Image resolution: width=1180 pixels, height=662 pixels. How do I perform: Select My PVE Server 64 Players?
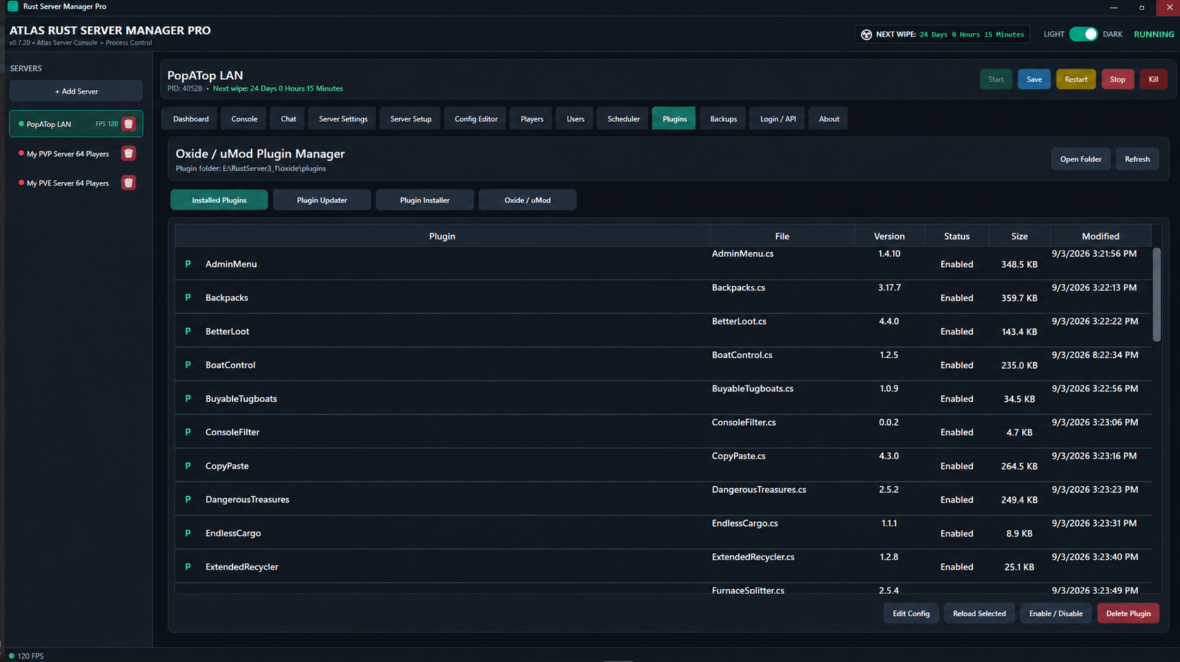point(68,183)
